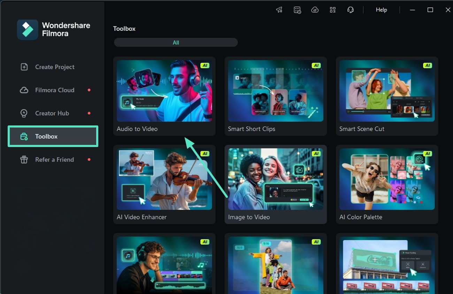
Task: Click the cloud download icon
Action: (x=315, y=10)
